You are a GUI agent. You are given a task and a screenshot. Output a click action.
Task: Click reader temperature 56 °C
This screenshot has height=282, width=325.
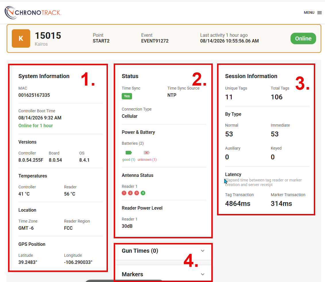click(x=70, y=194)
